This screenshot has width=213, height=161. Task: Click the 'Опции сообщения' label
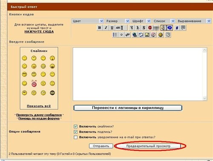pyautogui.click(x=25, y=132)
